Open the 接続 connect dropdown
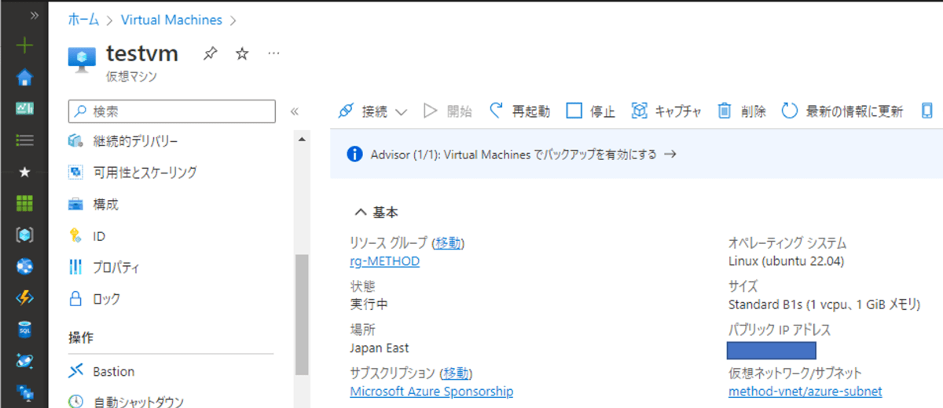The width and height of the screenshot is (943, 408). coord(372,111)
